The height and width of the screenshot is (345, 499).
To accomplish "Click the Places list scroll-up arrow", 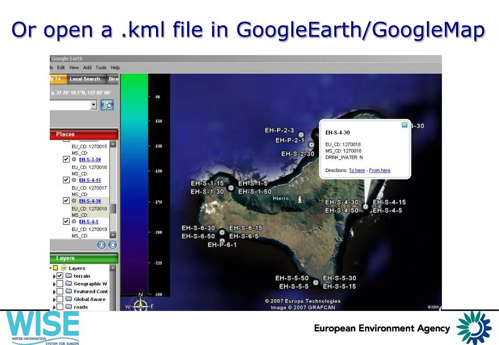I will pos(113,144).
